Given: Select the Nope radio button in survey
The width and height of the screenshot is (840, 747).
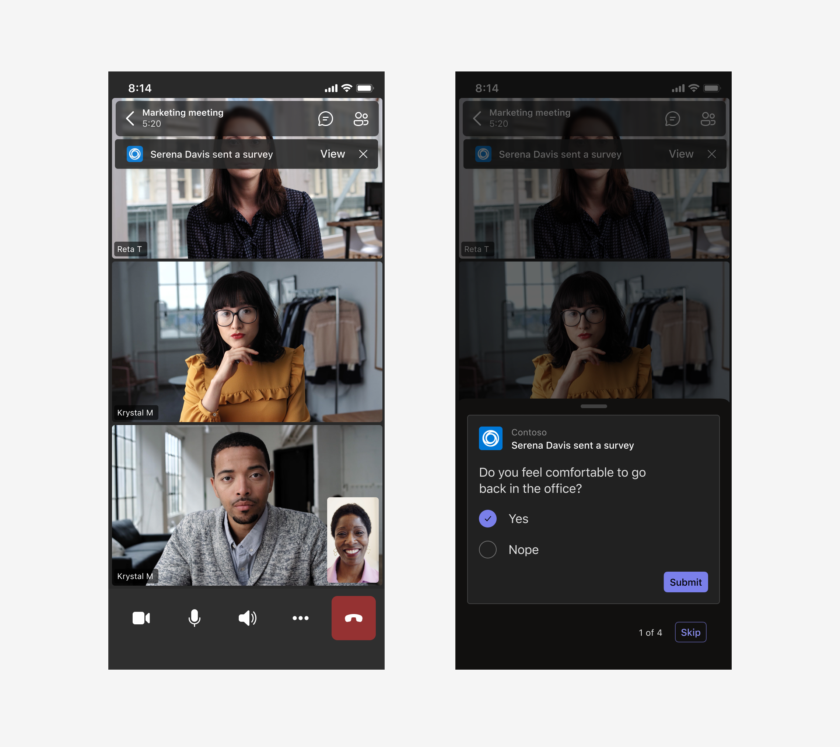Looking at the screenshot, I should point(487,550).
